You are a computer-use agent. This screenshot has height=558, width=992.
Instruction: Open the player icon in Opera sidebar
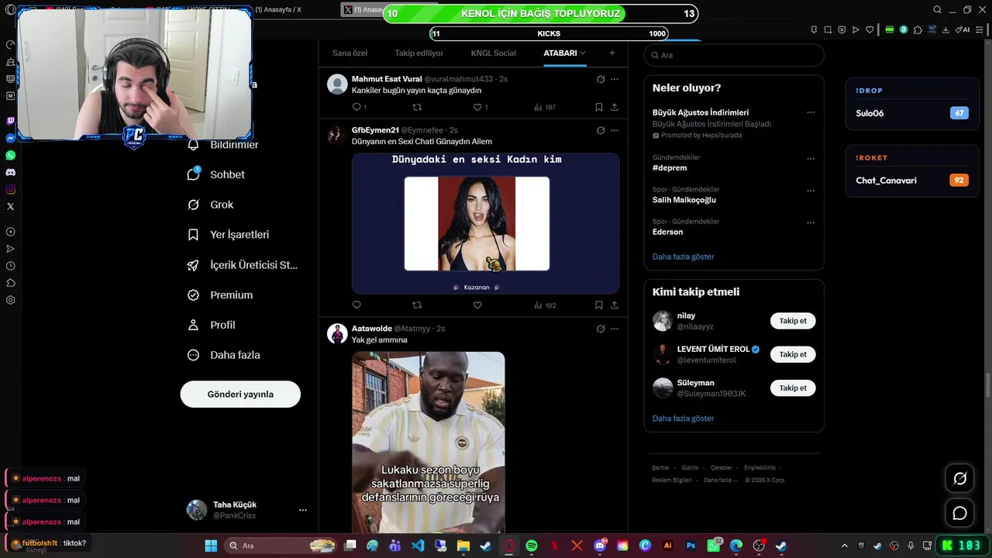[11, 232]
